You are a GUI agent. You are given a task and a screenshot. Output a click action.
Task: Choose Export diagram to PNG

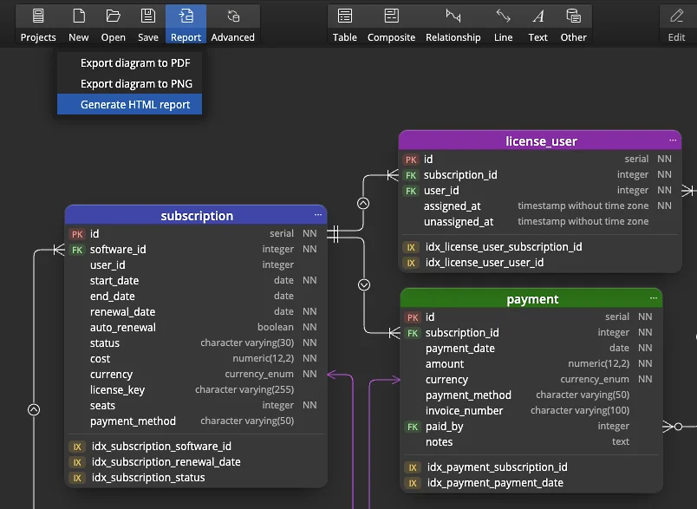click(x=130, y=83)
